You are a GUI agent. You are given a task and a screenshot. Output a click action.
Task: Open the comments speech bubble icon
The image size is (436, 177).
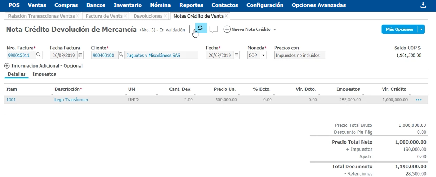[x=213, y=30]
